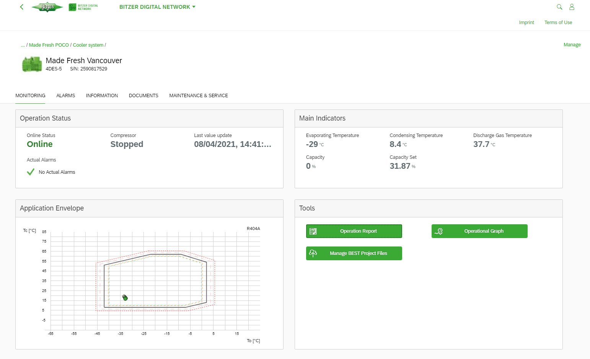Click the Evaporating Temperature value -29
590x359 pixels.
point(312,144)
